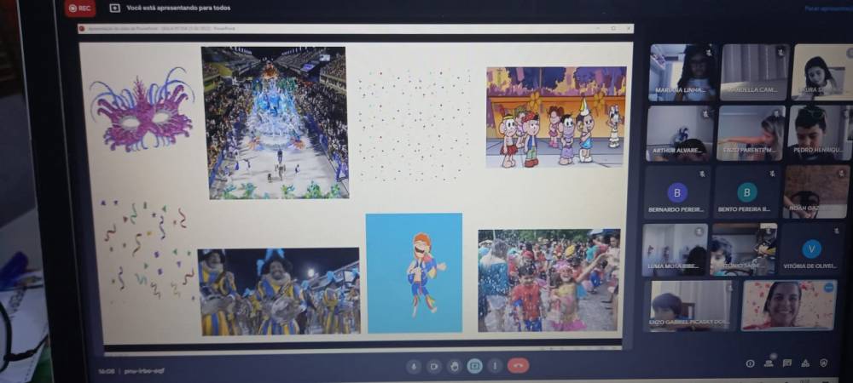
Task: Open the three-dot more options menu
Action: pos(496,366)
